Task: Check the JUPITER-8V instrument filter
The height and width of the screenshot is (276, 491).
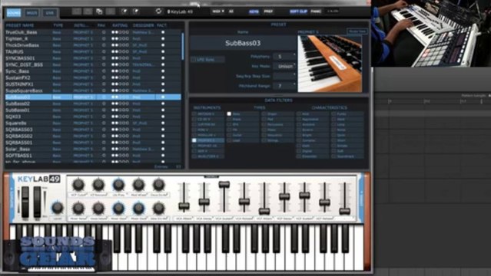Action: pos(194,124)
